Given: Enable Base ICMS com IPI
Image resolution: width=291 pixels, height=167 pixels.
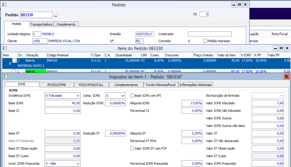Looking at the screenshot, I should pos(132,96).
